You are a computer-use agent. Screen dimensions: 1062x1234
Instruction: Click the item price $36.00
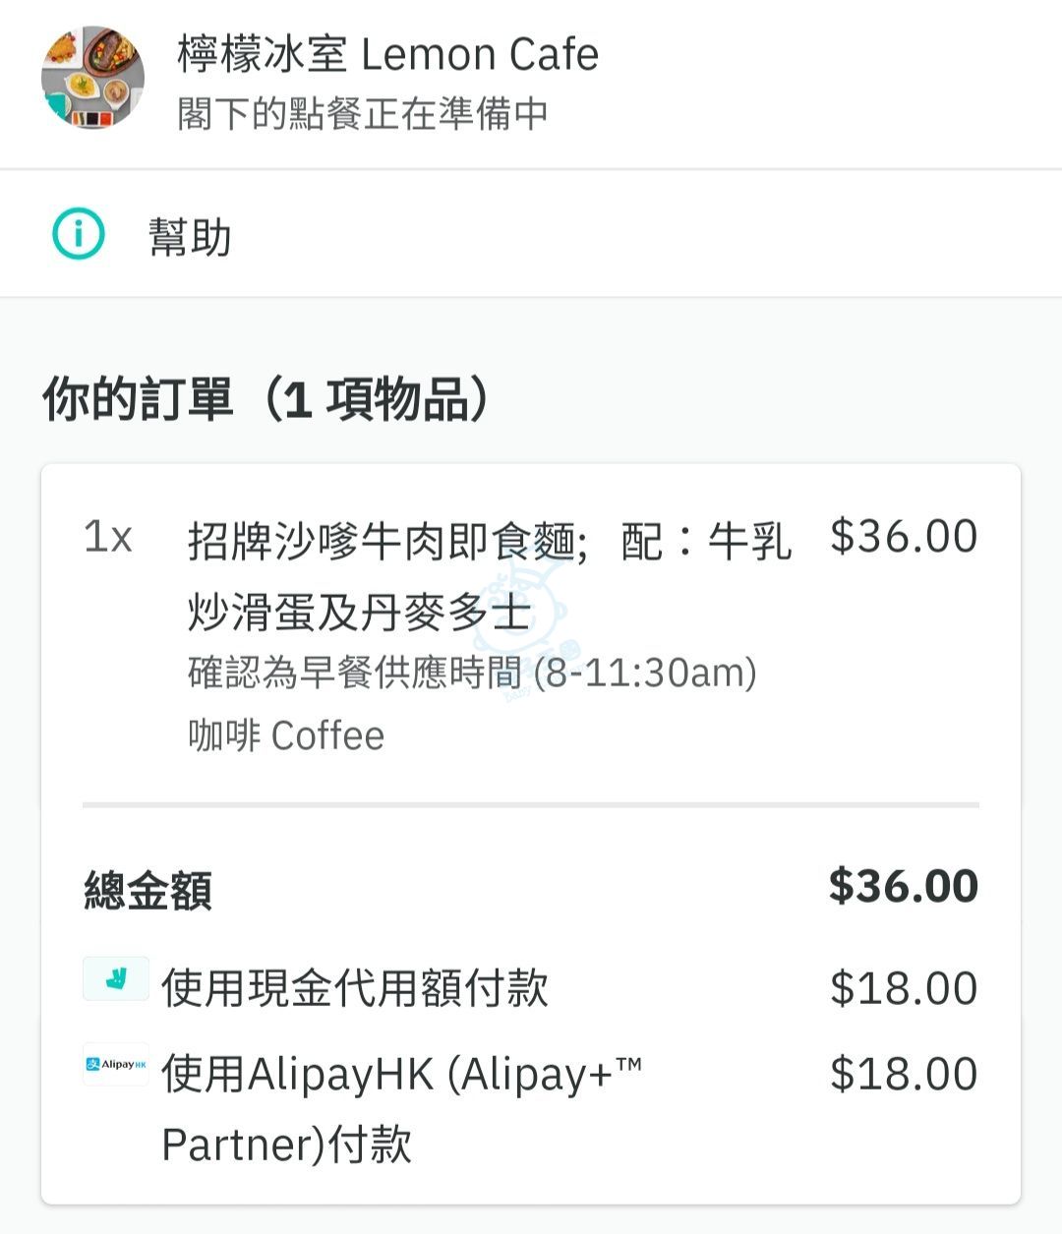[904, 537]
